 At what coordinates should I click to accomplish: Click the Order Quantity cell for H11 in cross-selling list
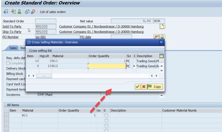point(107,61)
